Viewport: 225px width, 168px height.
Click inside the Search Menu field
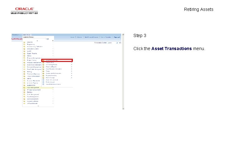(35, 39)
